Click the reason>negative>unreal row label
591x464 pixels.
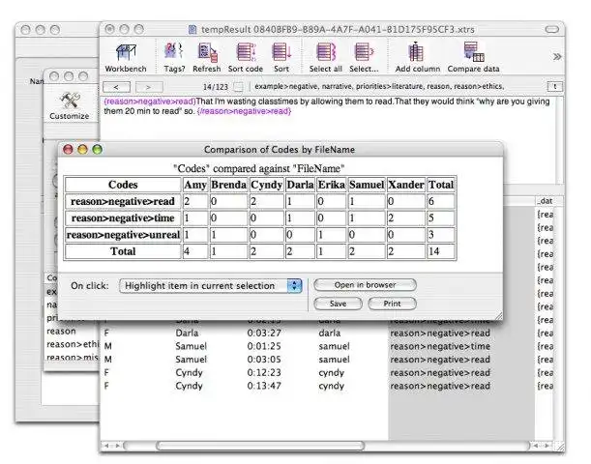click(123, 235)
